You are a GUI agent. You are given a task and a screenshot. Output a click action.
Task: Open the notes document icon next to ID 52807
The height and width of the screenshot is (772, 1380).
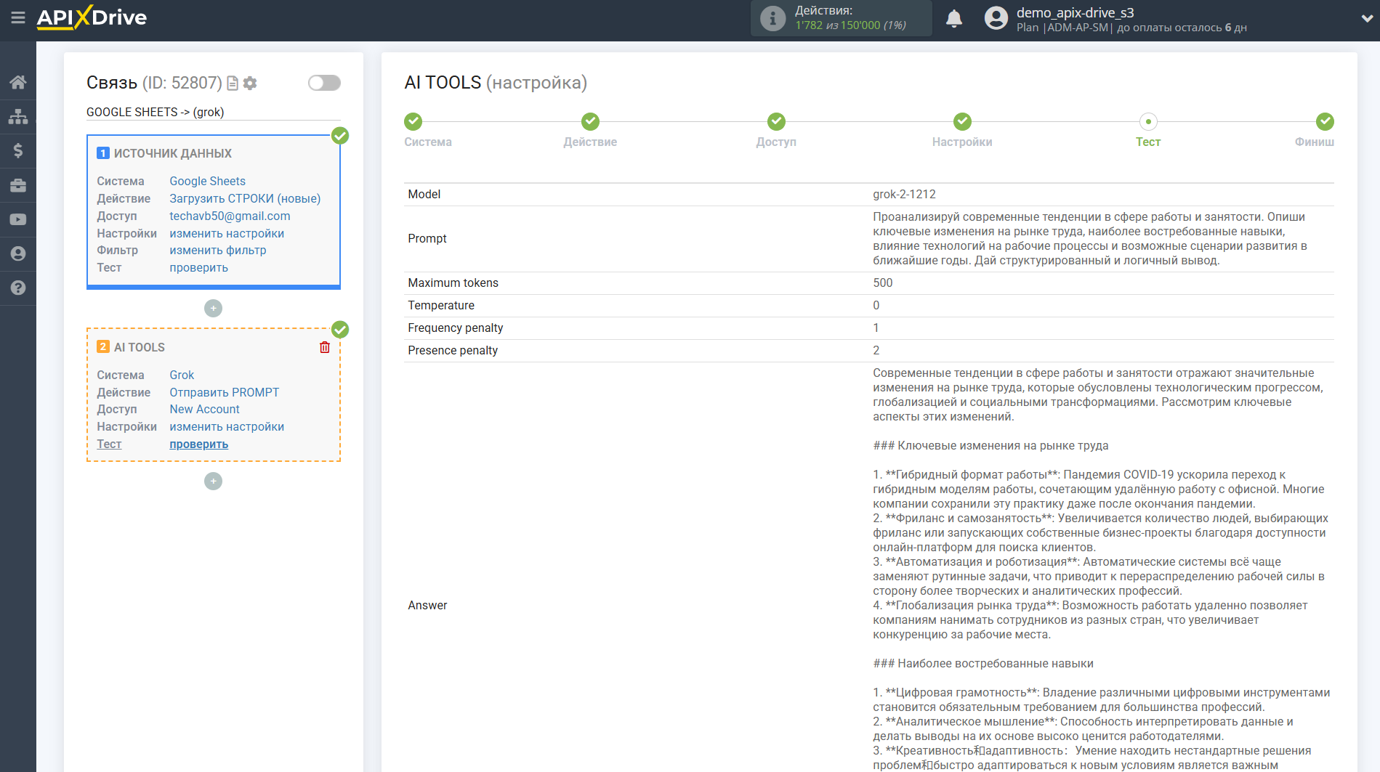(231, 83)
